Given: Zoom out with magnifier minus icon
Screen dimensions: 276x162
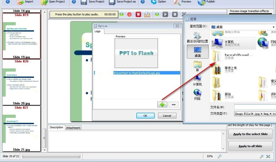Looking at the screenshot, I should click(220, 156).
